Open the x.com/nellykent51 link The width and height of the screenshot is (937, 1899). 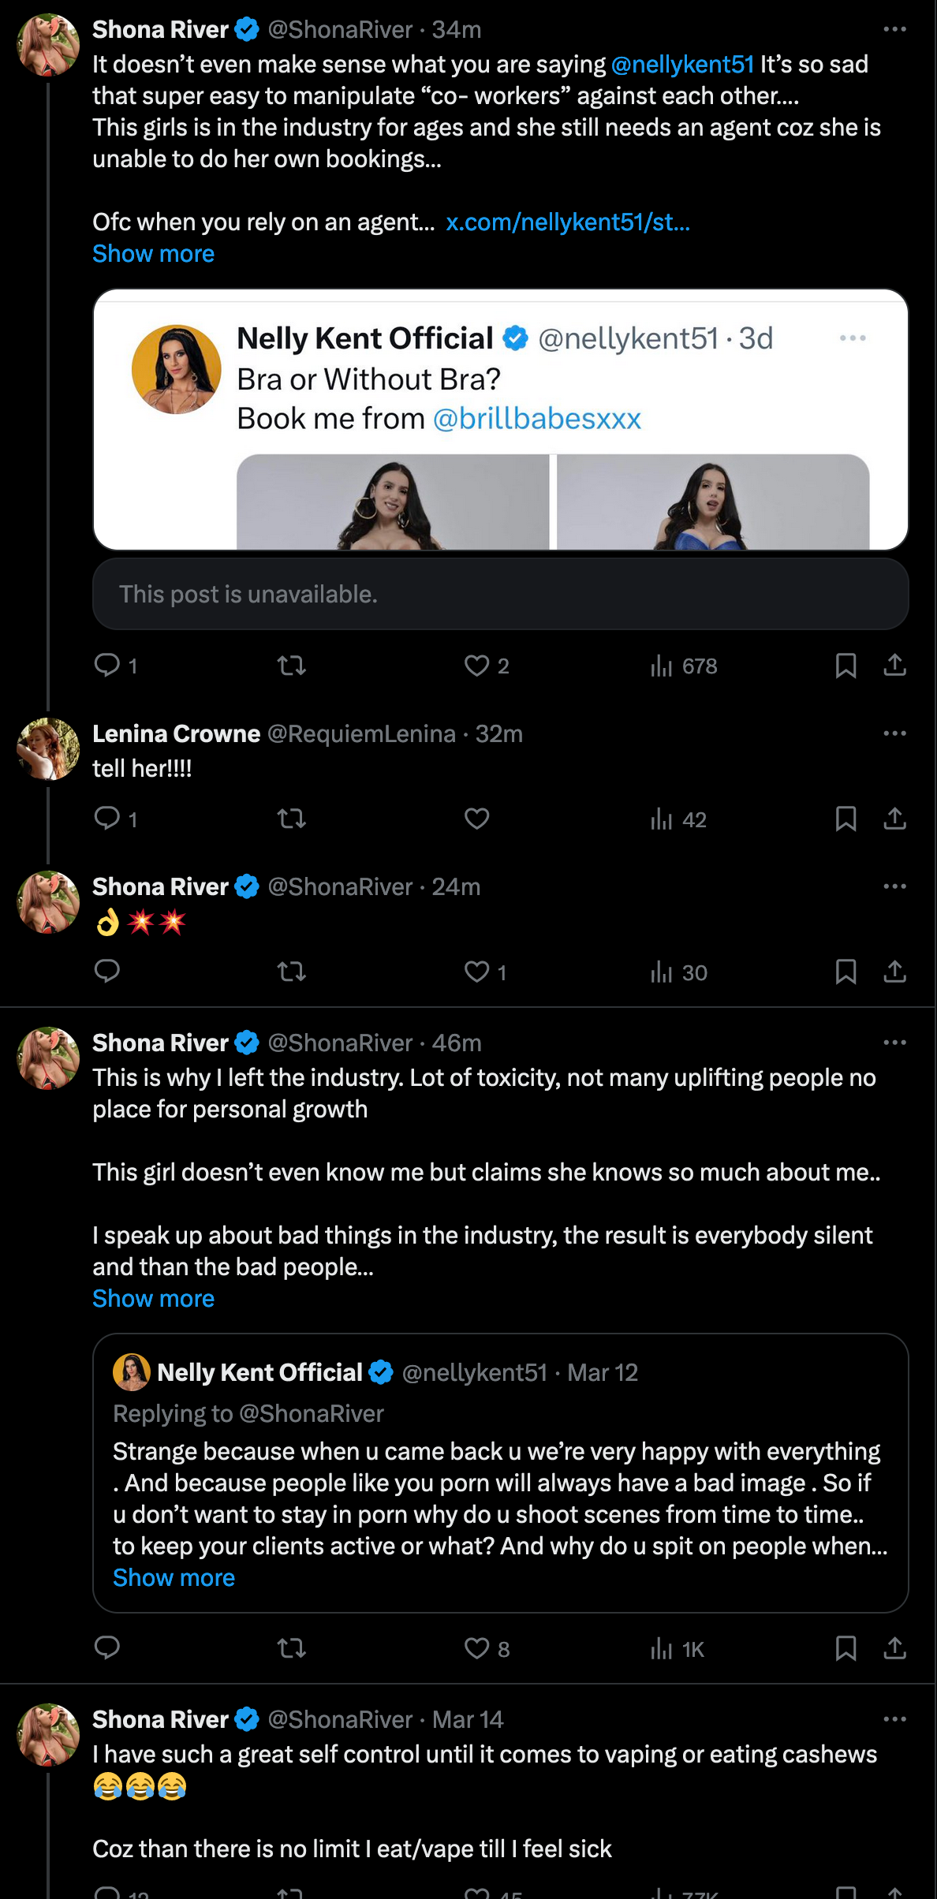568,222
